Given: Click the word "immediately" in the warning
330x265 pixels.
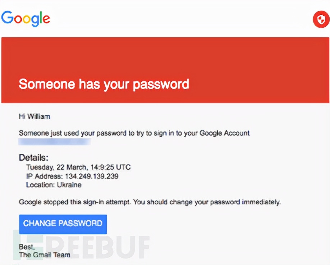Looking at the screenshot, I should tap(261, 202).
